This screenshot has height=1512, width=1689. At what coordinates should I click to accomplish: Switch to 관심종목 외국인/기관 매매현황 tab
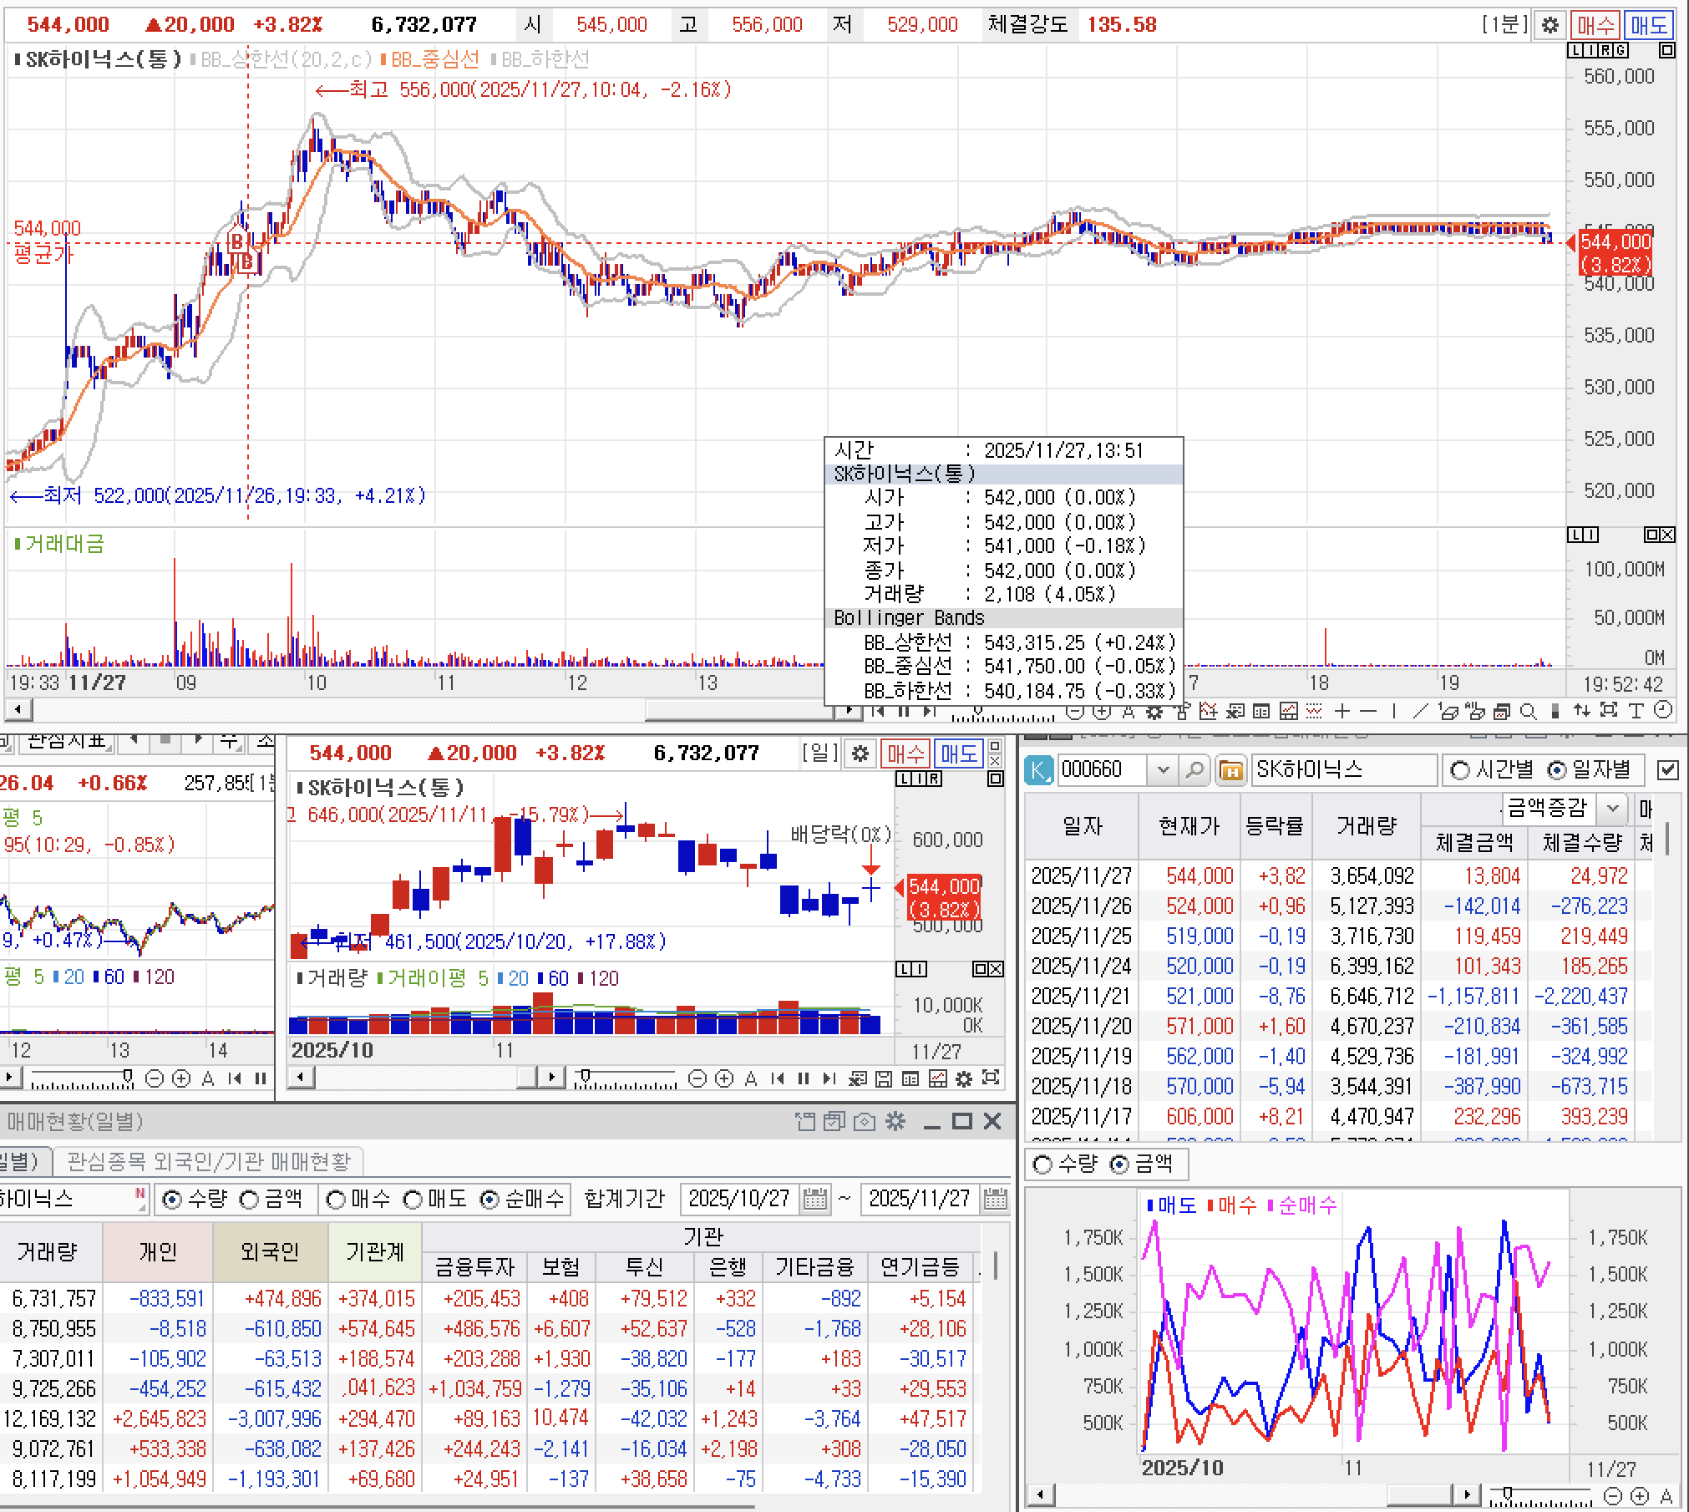pos(209,1161)
